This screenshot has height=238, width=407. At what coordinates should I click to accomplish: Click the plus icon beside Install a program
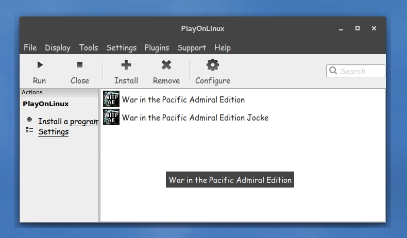pos(29,120)
